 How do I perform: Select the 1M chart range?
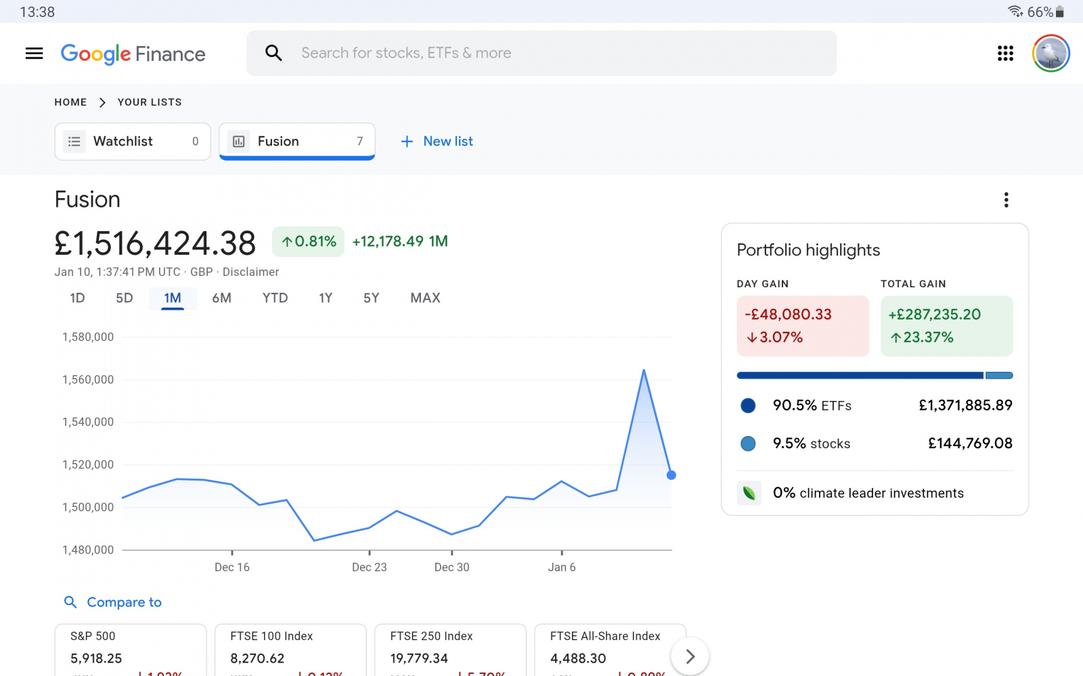click(x=173, y=298)
